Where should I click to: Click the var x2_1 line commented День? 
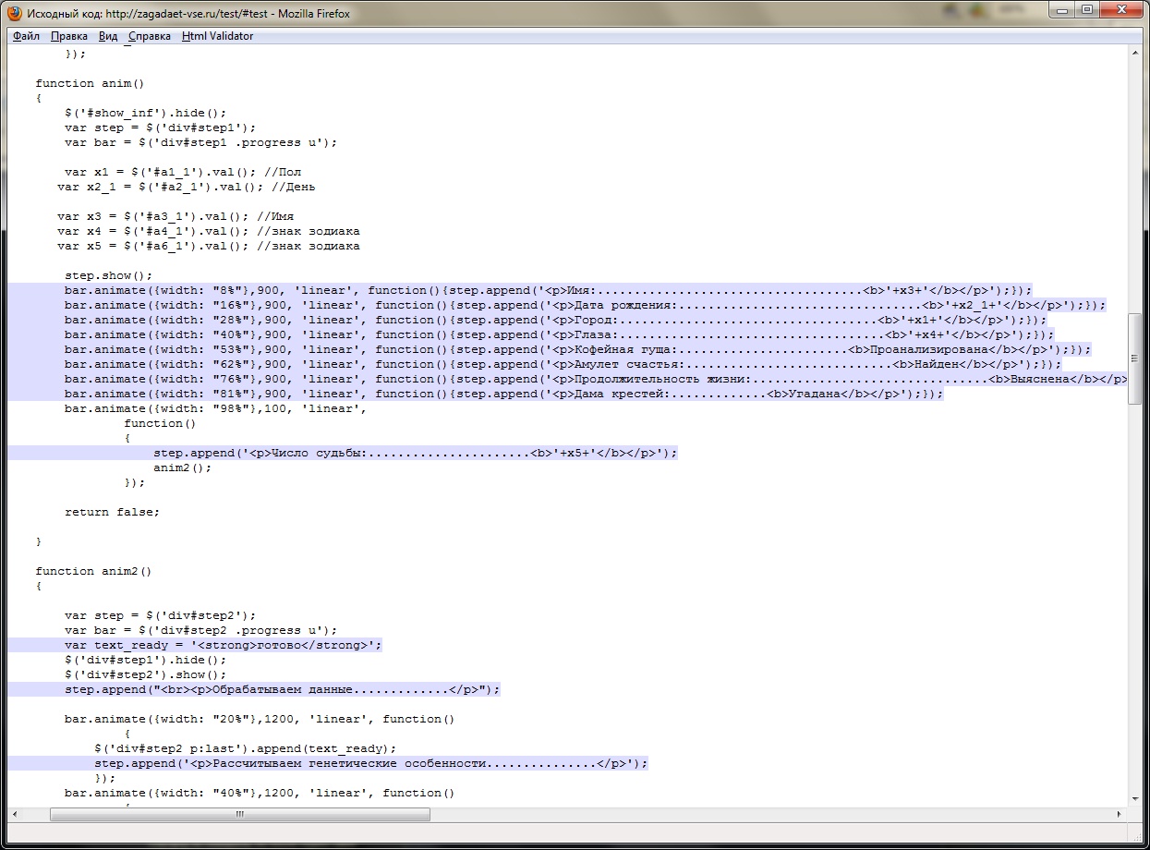coord(187,187)
